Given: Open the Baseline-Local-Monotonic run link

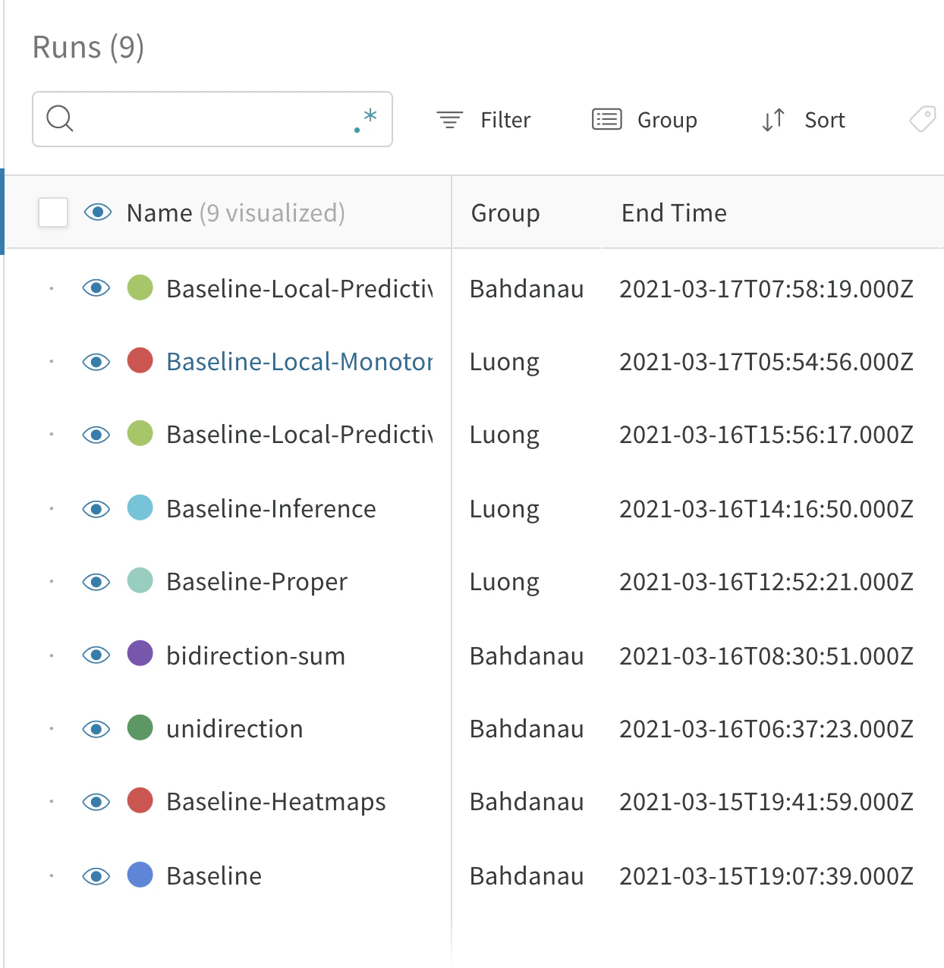Looking at the screenshot, I should tap(300, 362).
